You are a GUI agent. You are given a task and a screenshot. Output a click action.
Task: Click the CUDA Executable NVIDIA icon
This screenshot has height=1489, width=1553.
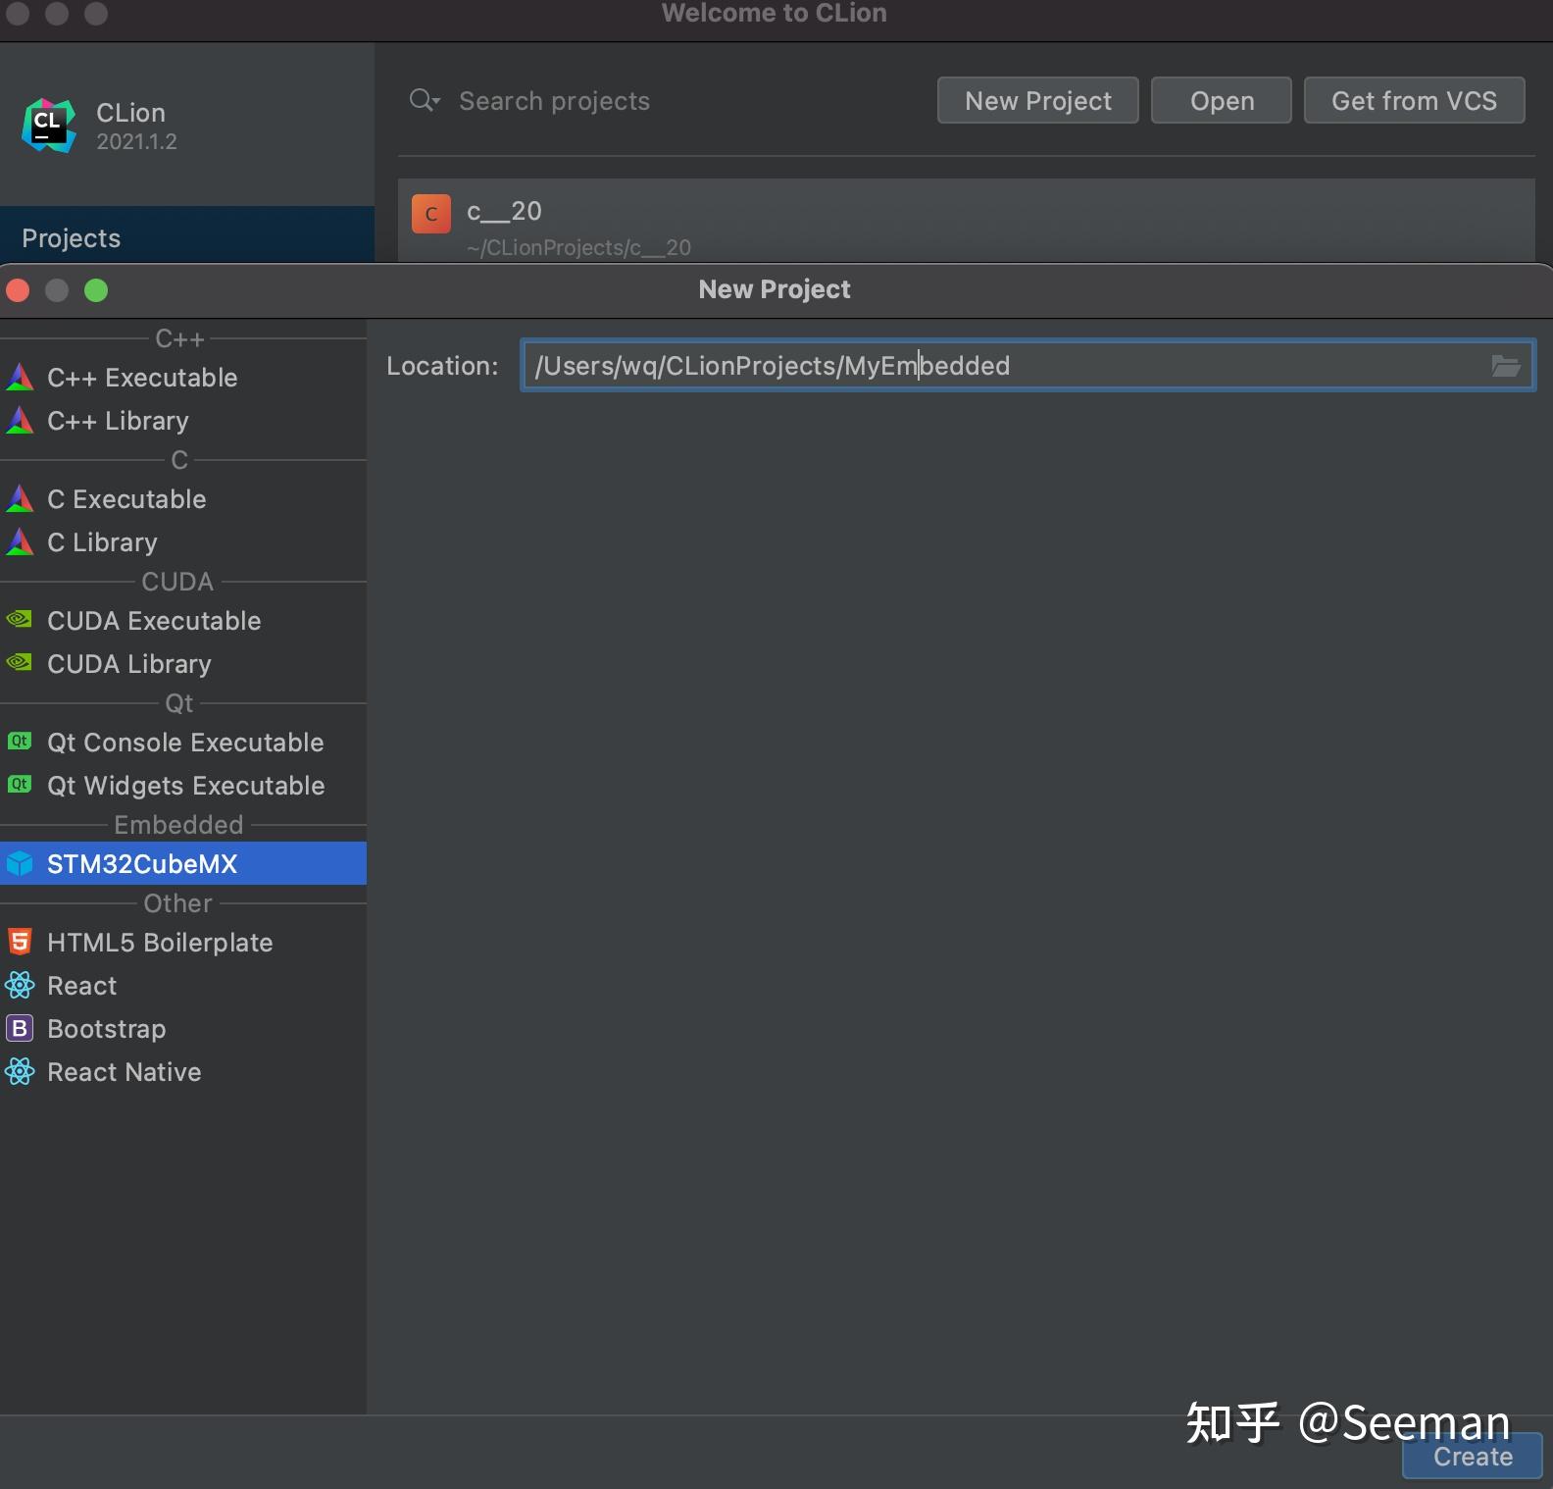click(20, 620)
